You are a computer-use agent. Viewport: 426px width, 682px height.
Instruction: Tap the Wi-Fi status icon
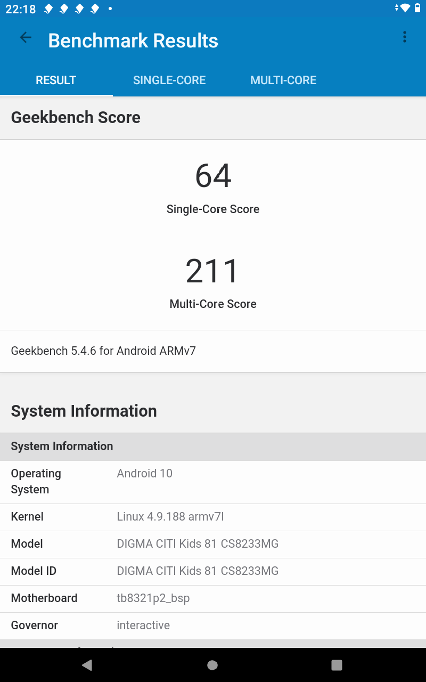coord(406,8)
